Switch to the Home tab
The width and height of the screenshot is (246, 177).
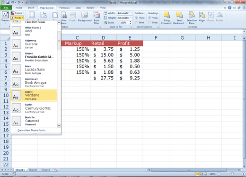point(19,8)
